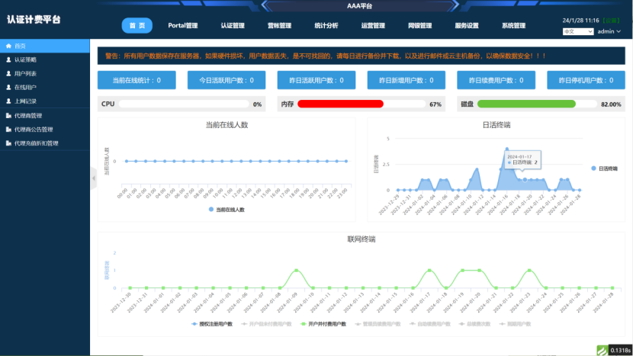Click the red 内存 usage bar
This screenshot has width=633, height=356.
(340, 104)
